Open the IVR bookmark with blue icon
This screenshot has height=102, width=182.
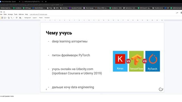tap(167, 8)
